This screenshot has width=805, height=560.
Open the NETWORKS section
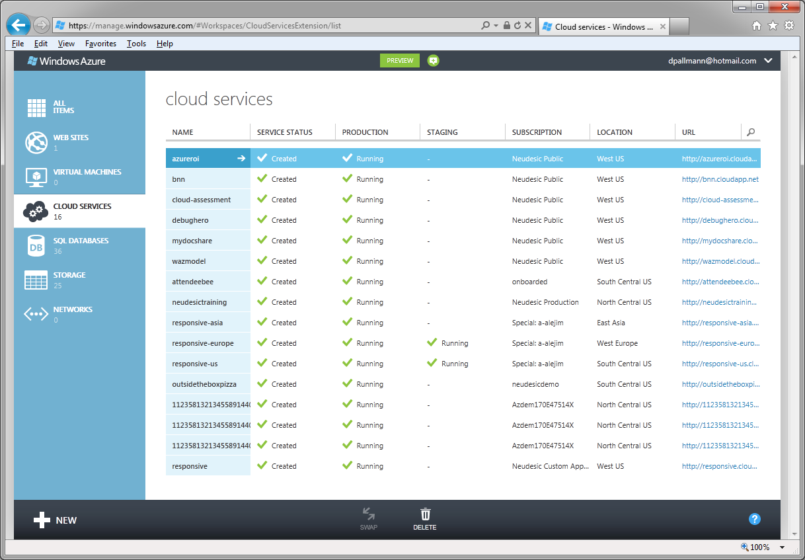coord(36,313)
